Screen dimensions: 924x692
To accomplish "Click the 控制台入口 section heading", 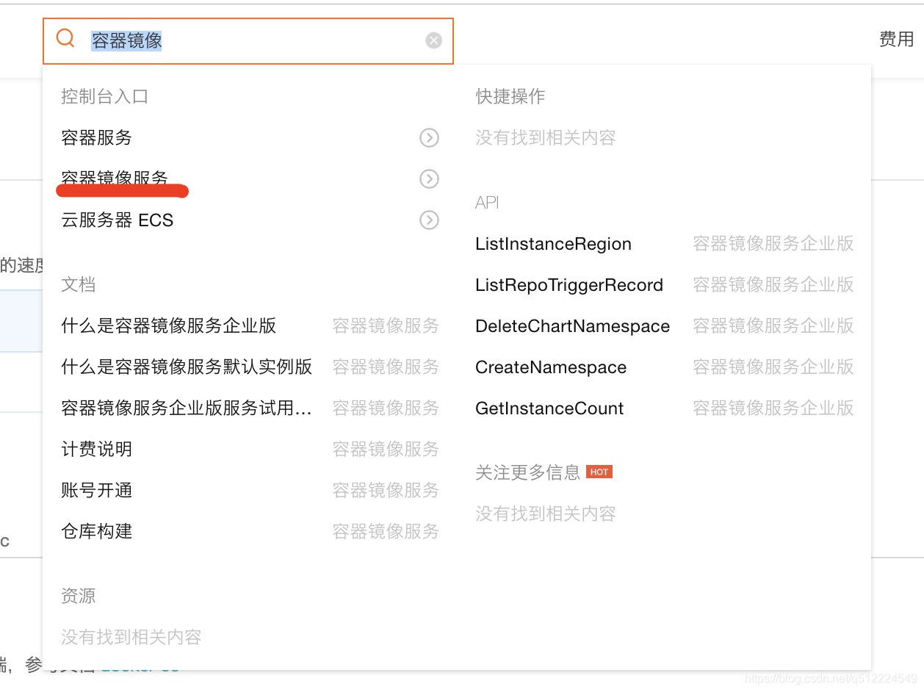I will pyautogui.click(x=105, y=96).
